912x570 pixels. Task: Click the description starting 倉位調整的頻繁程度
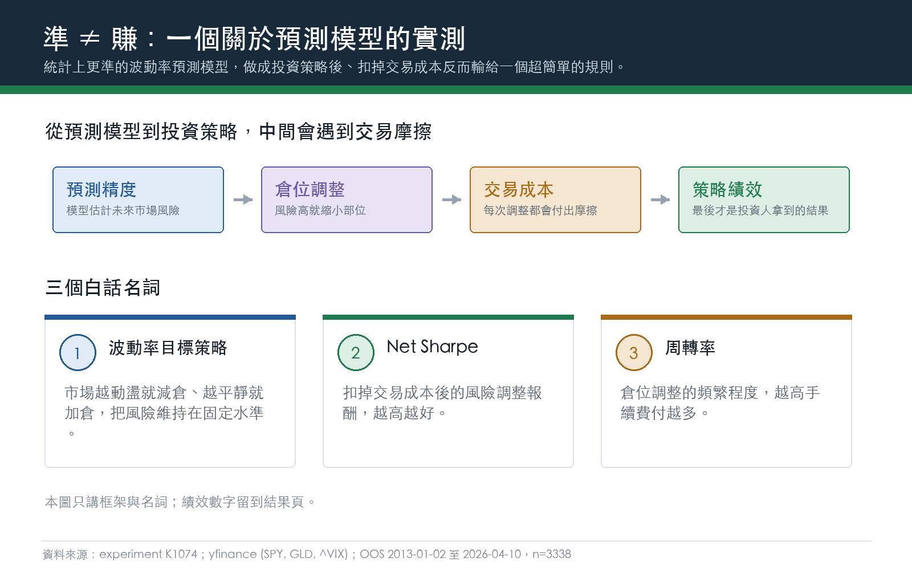(720, 403)
